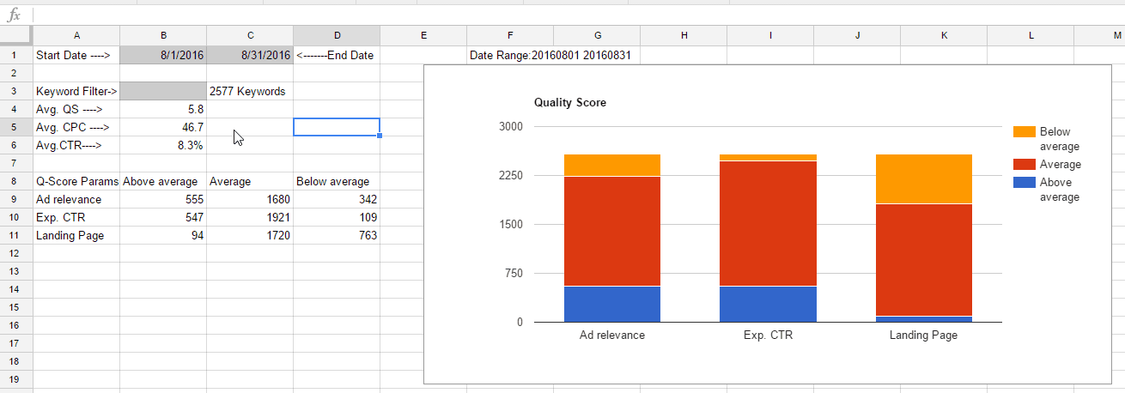The width and height of the screenshot is (1125, 393).
Task: Click the 'Ad relevance' row label cell
Action: pos(76,199)
